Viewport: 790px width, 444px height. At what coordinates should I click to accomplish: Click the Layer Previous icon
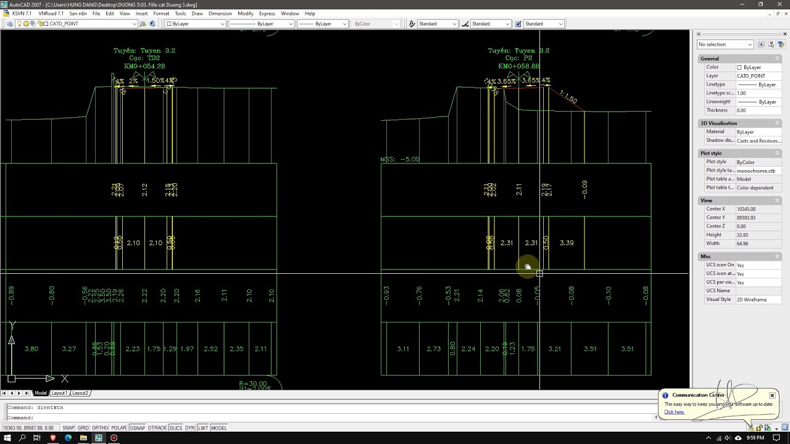point(152,23)
